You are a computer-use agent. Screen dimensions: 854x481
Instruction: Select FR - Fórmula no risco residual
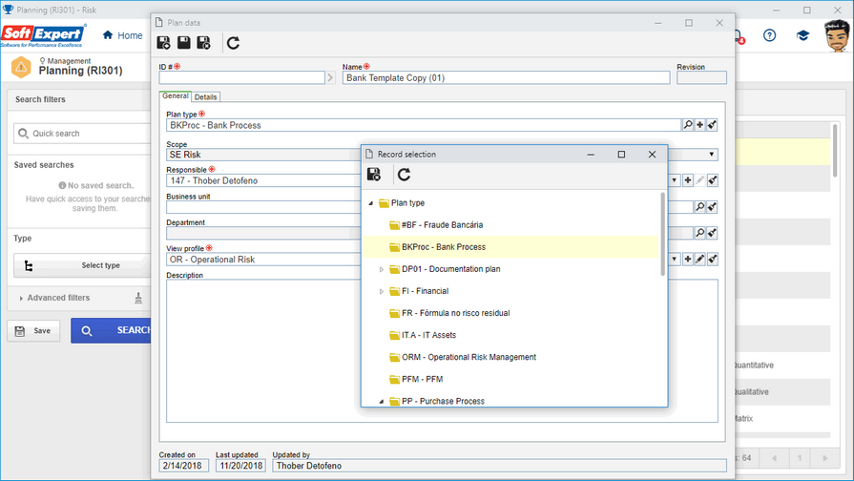pyautogui.click(x=456, y=313)
